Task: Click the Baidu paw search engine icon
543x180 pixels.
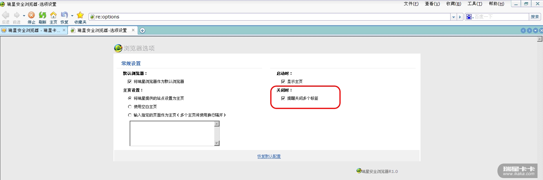Action: (469, 17)
